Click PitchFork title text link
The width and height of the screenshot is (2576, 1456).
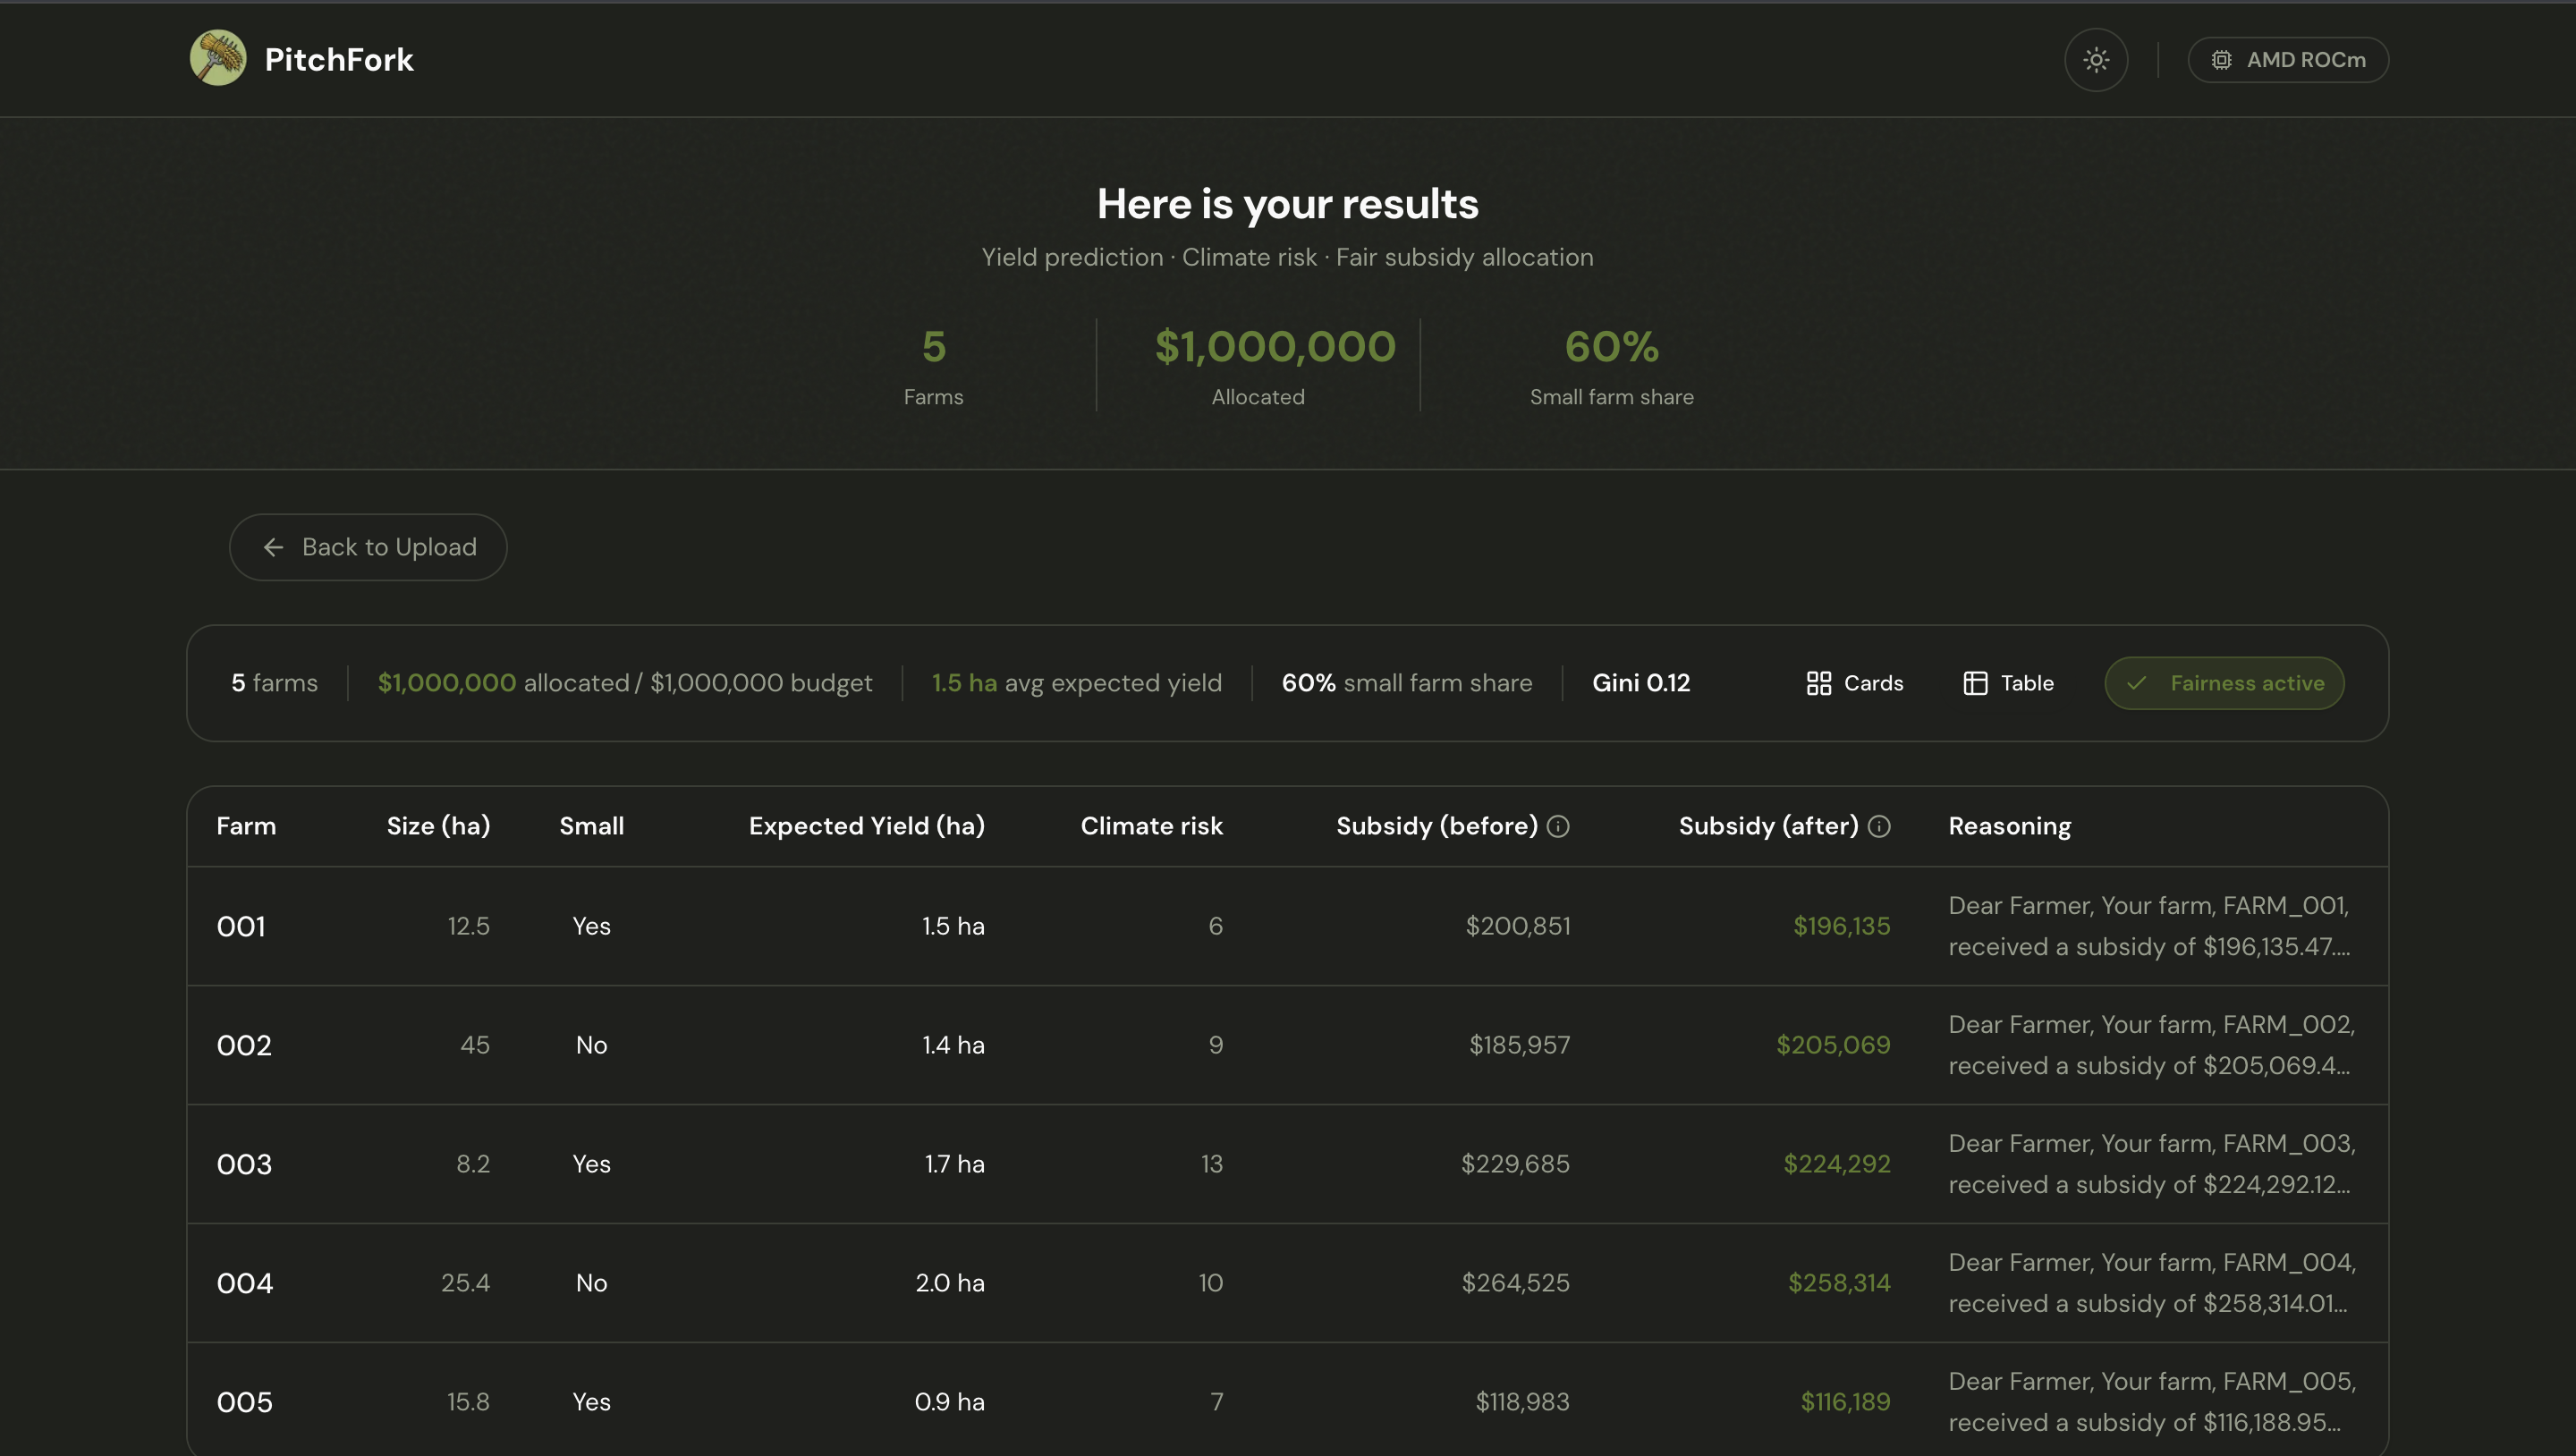pyautogui.click(x=339, y=59)
